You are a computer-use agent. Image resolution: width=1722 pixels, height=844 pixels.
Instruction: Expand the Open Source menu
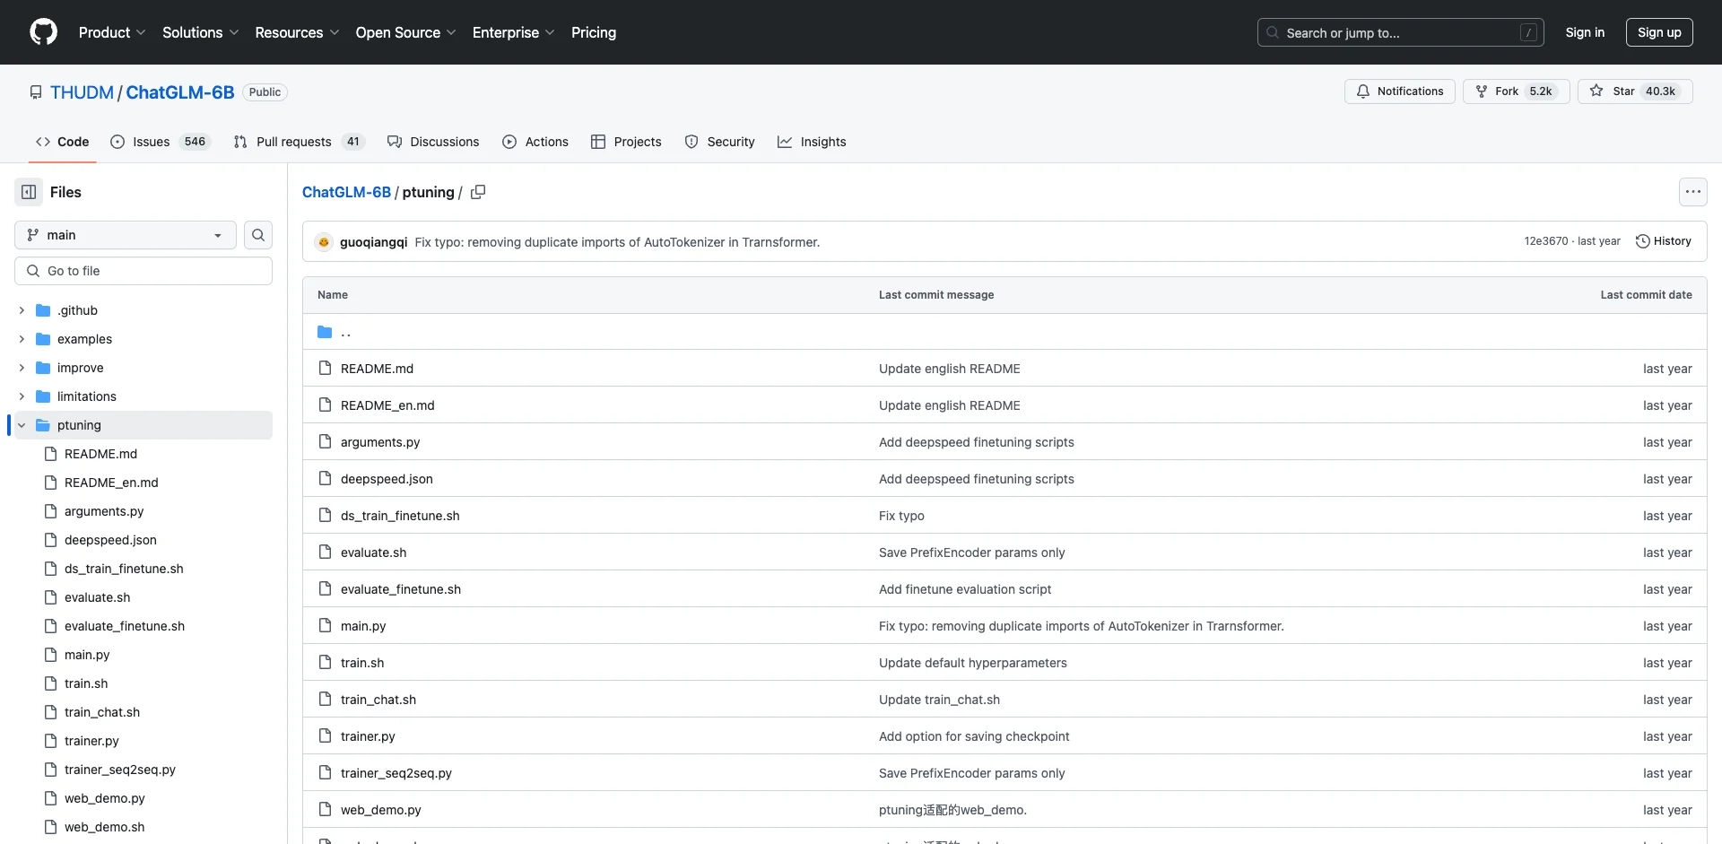click(x=406, y=32)
